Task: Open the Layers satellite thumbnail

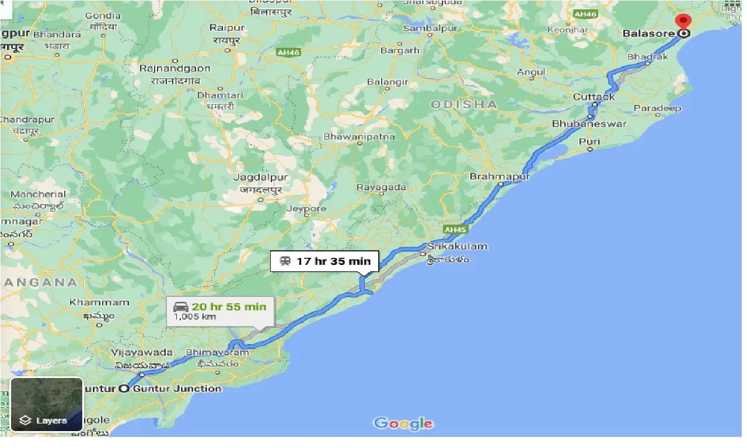Action: click(x=47, y=404)
